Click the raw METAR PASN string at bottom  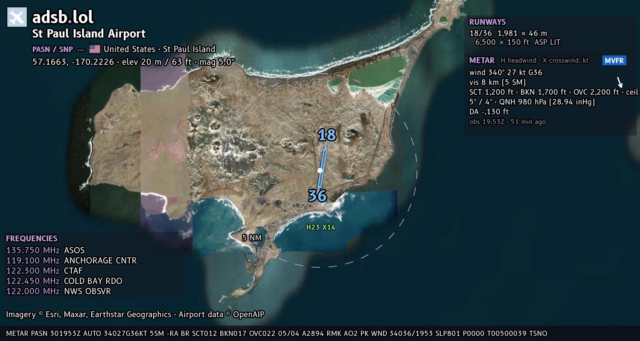(276, 333)
